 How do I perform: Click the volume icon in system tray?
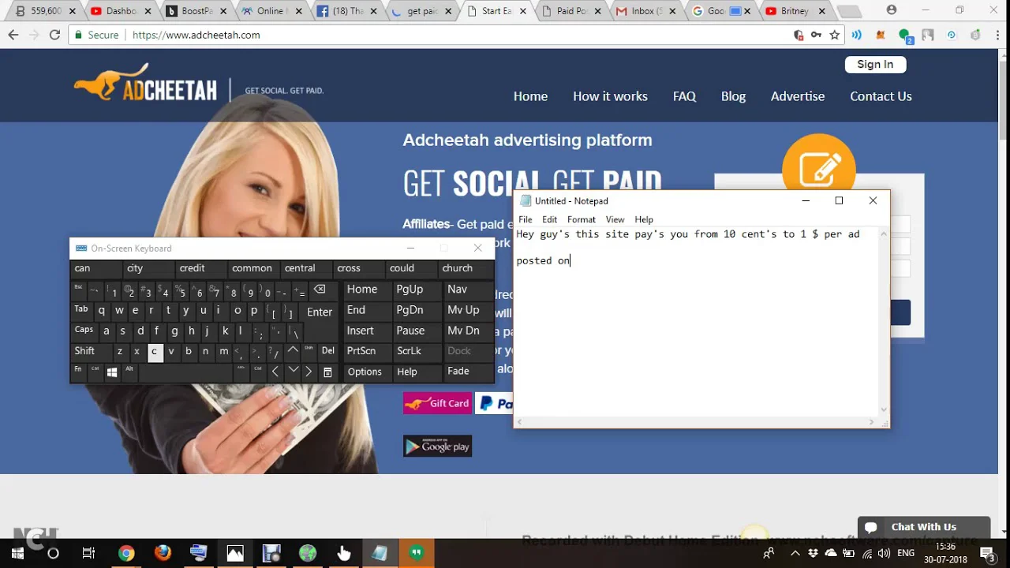click(884, 553)
